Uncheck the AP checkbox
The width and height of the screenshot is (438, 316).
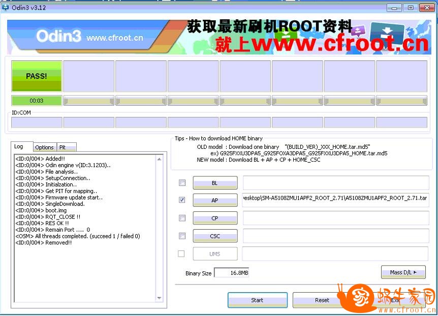pyautogui.click(x=182, y=200)
